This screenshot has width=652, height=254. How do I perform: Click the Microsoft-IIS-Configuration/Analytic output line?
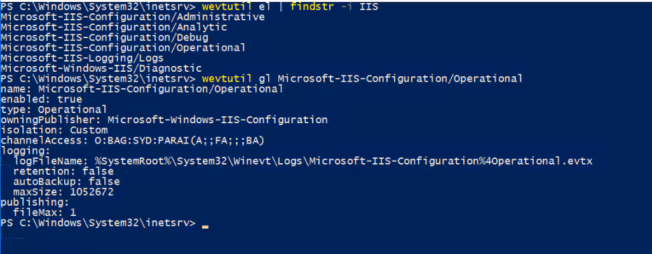click(114, 27)
